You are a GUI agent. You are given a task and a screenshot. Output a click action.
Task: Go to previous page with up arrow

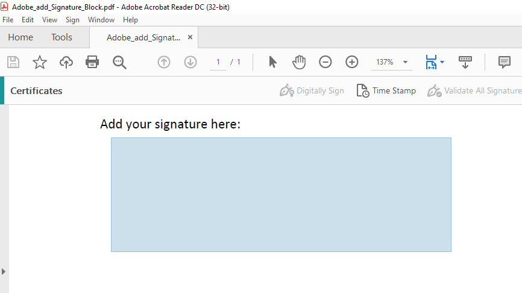(164, 62)
